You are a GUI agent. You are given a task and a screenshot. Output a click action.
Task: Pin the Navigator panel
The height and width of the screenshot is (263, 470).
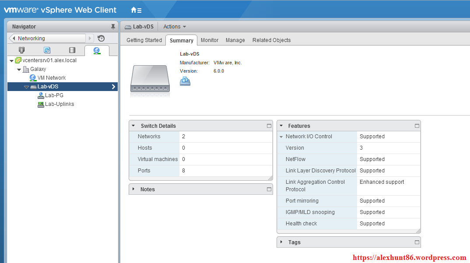pos(113,27)
